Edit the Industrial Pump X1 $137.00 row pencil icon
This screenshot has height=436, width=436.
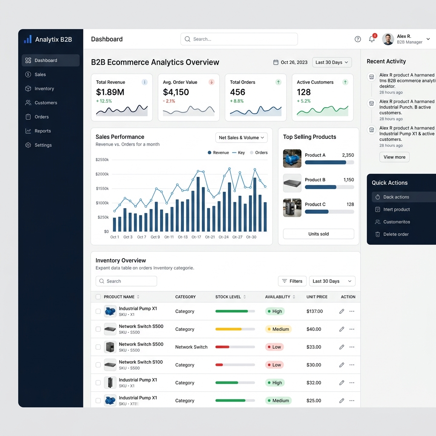coord(342,311)
